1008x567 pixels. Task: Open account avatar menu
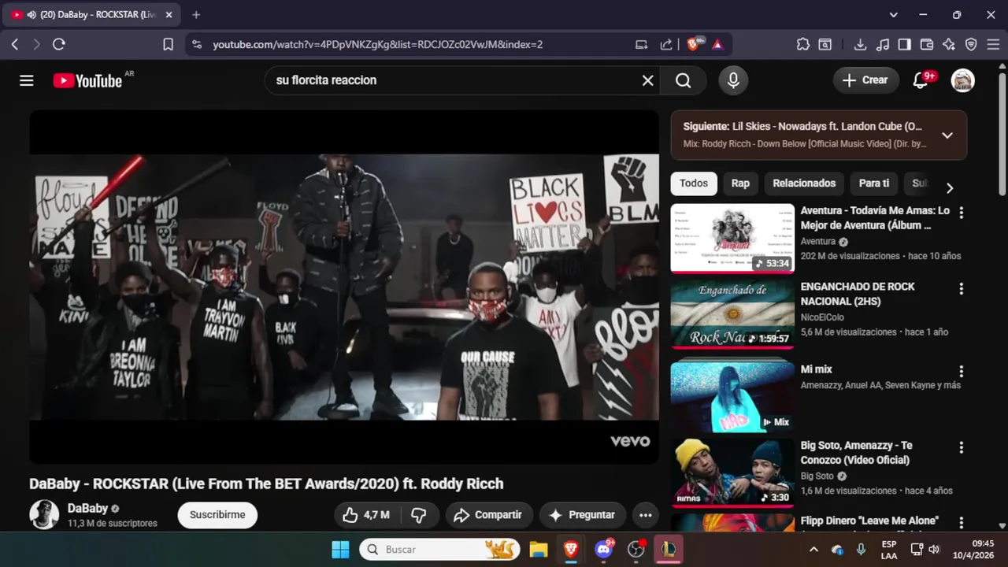pyautogui.click(x=962, y=80)
